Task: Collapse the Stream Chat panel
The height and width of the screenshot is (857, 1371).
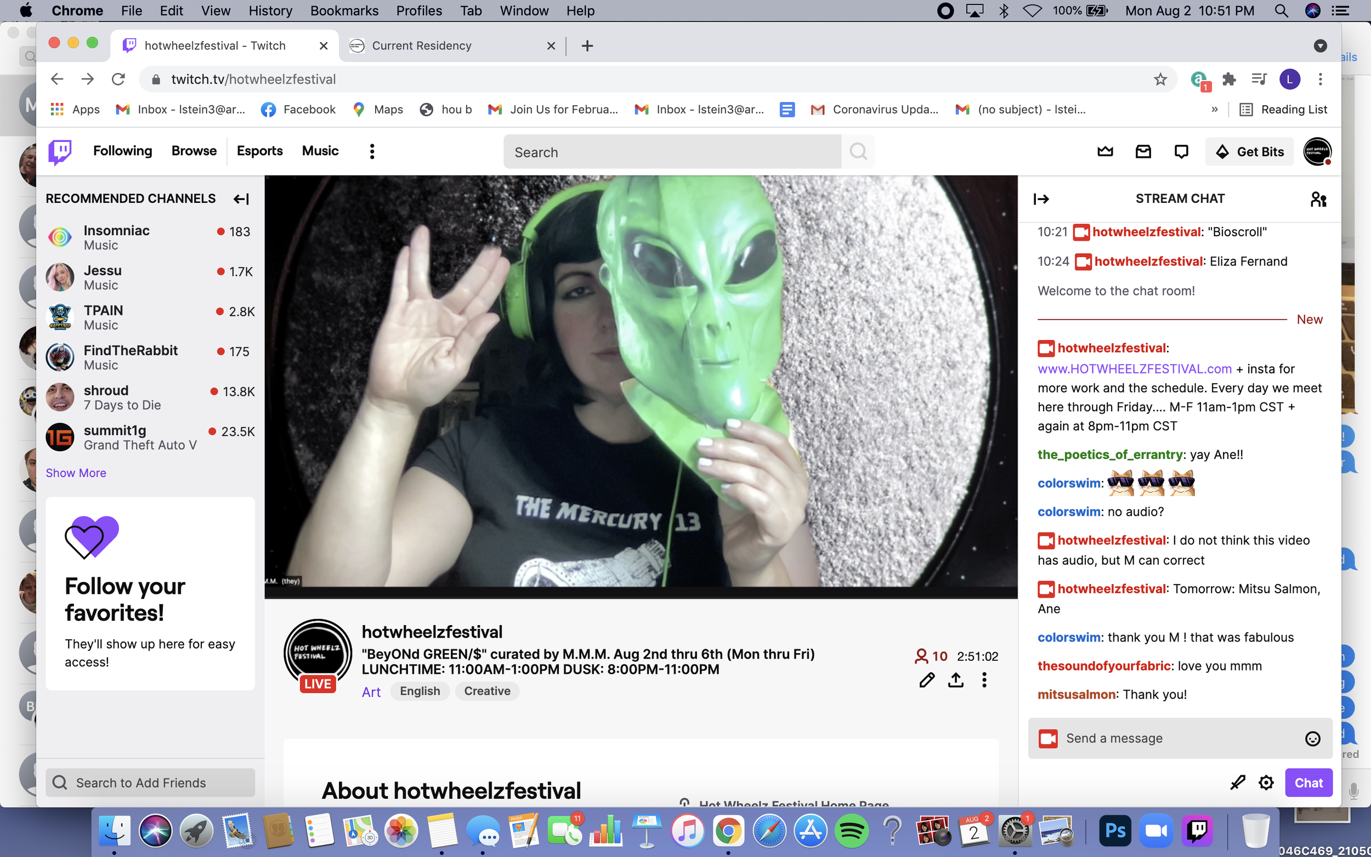Action: click(x=1041, y=199)
